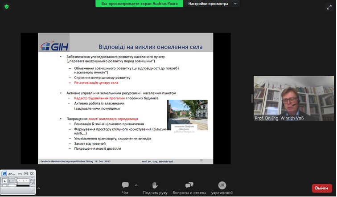The height and width of the screenshot is (197, 337).
Task: Click the slide title Відповіді на виклик оновлення села
Action: [x=151, y=47]
